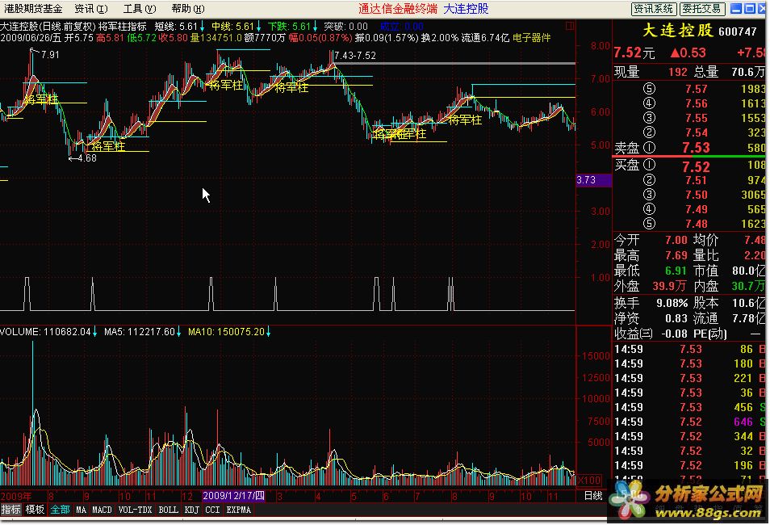Select sell level ④ price 7.56
This screenshot has width=770, height=525.
(x=697, y=103)
